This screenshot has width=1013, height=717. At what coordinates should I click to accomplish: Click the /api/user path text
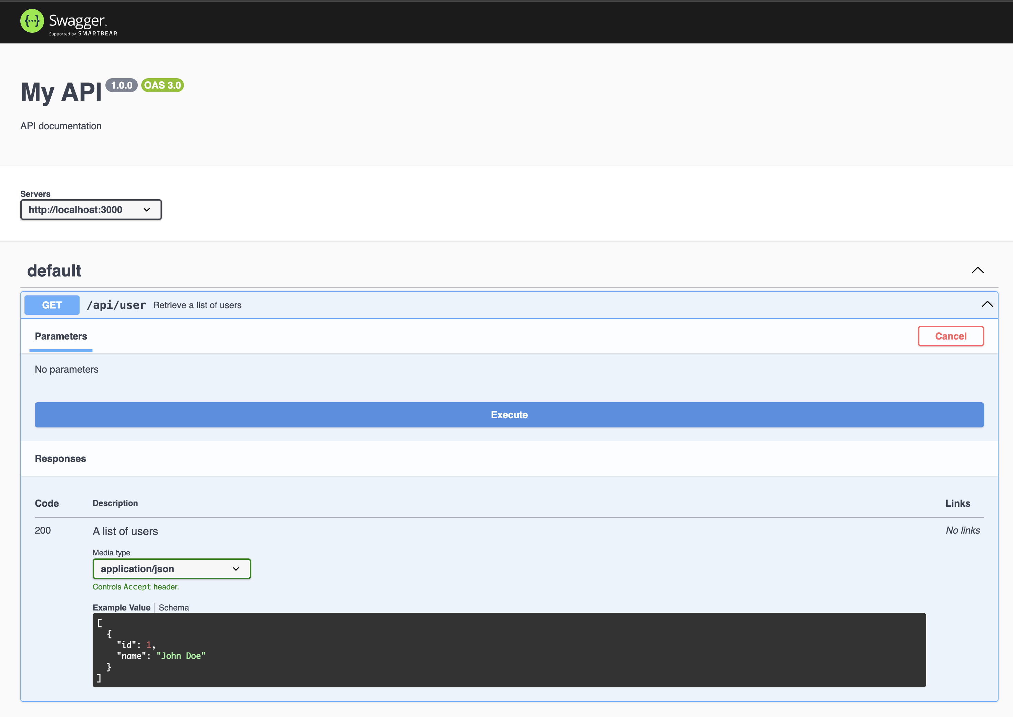point(116,305)
